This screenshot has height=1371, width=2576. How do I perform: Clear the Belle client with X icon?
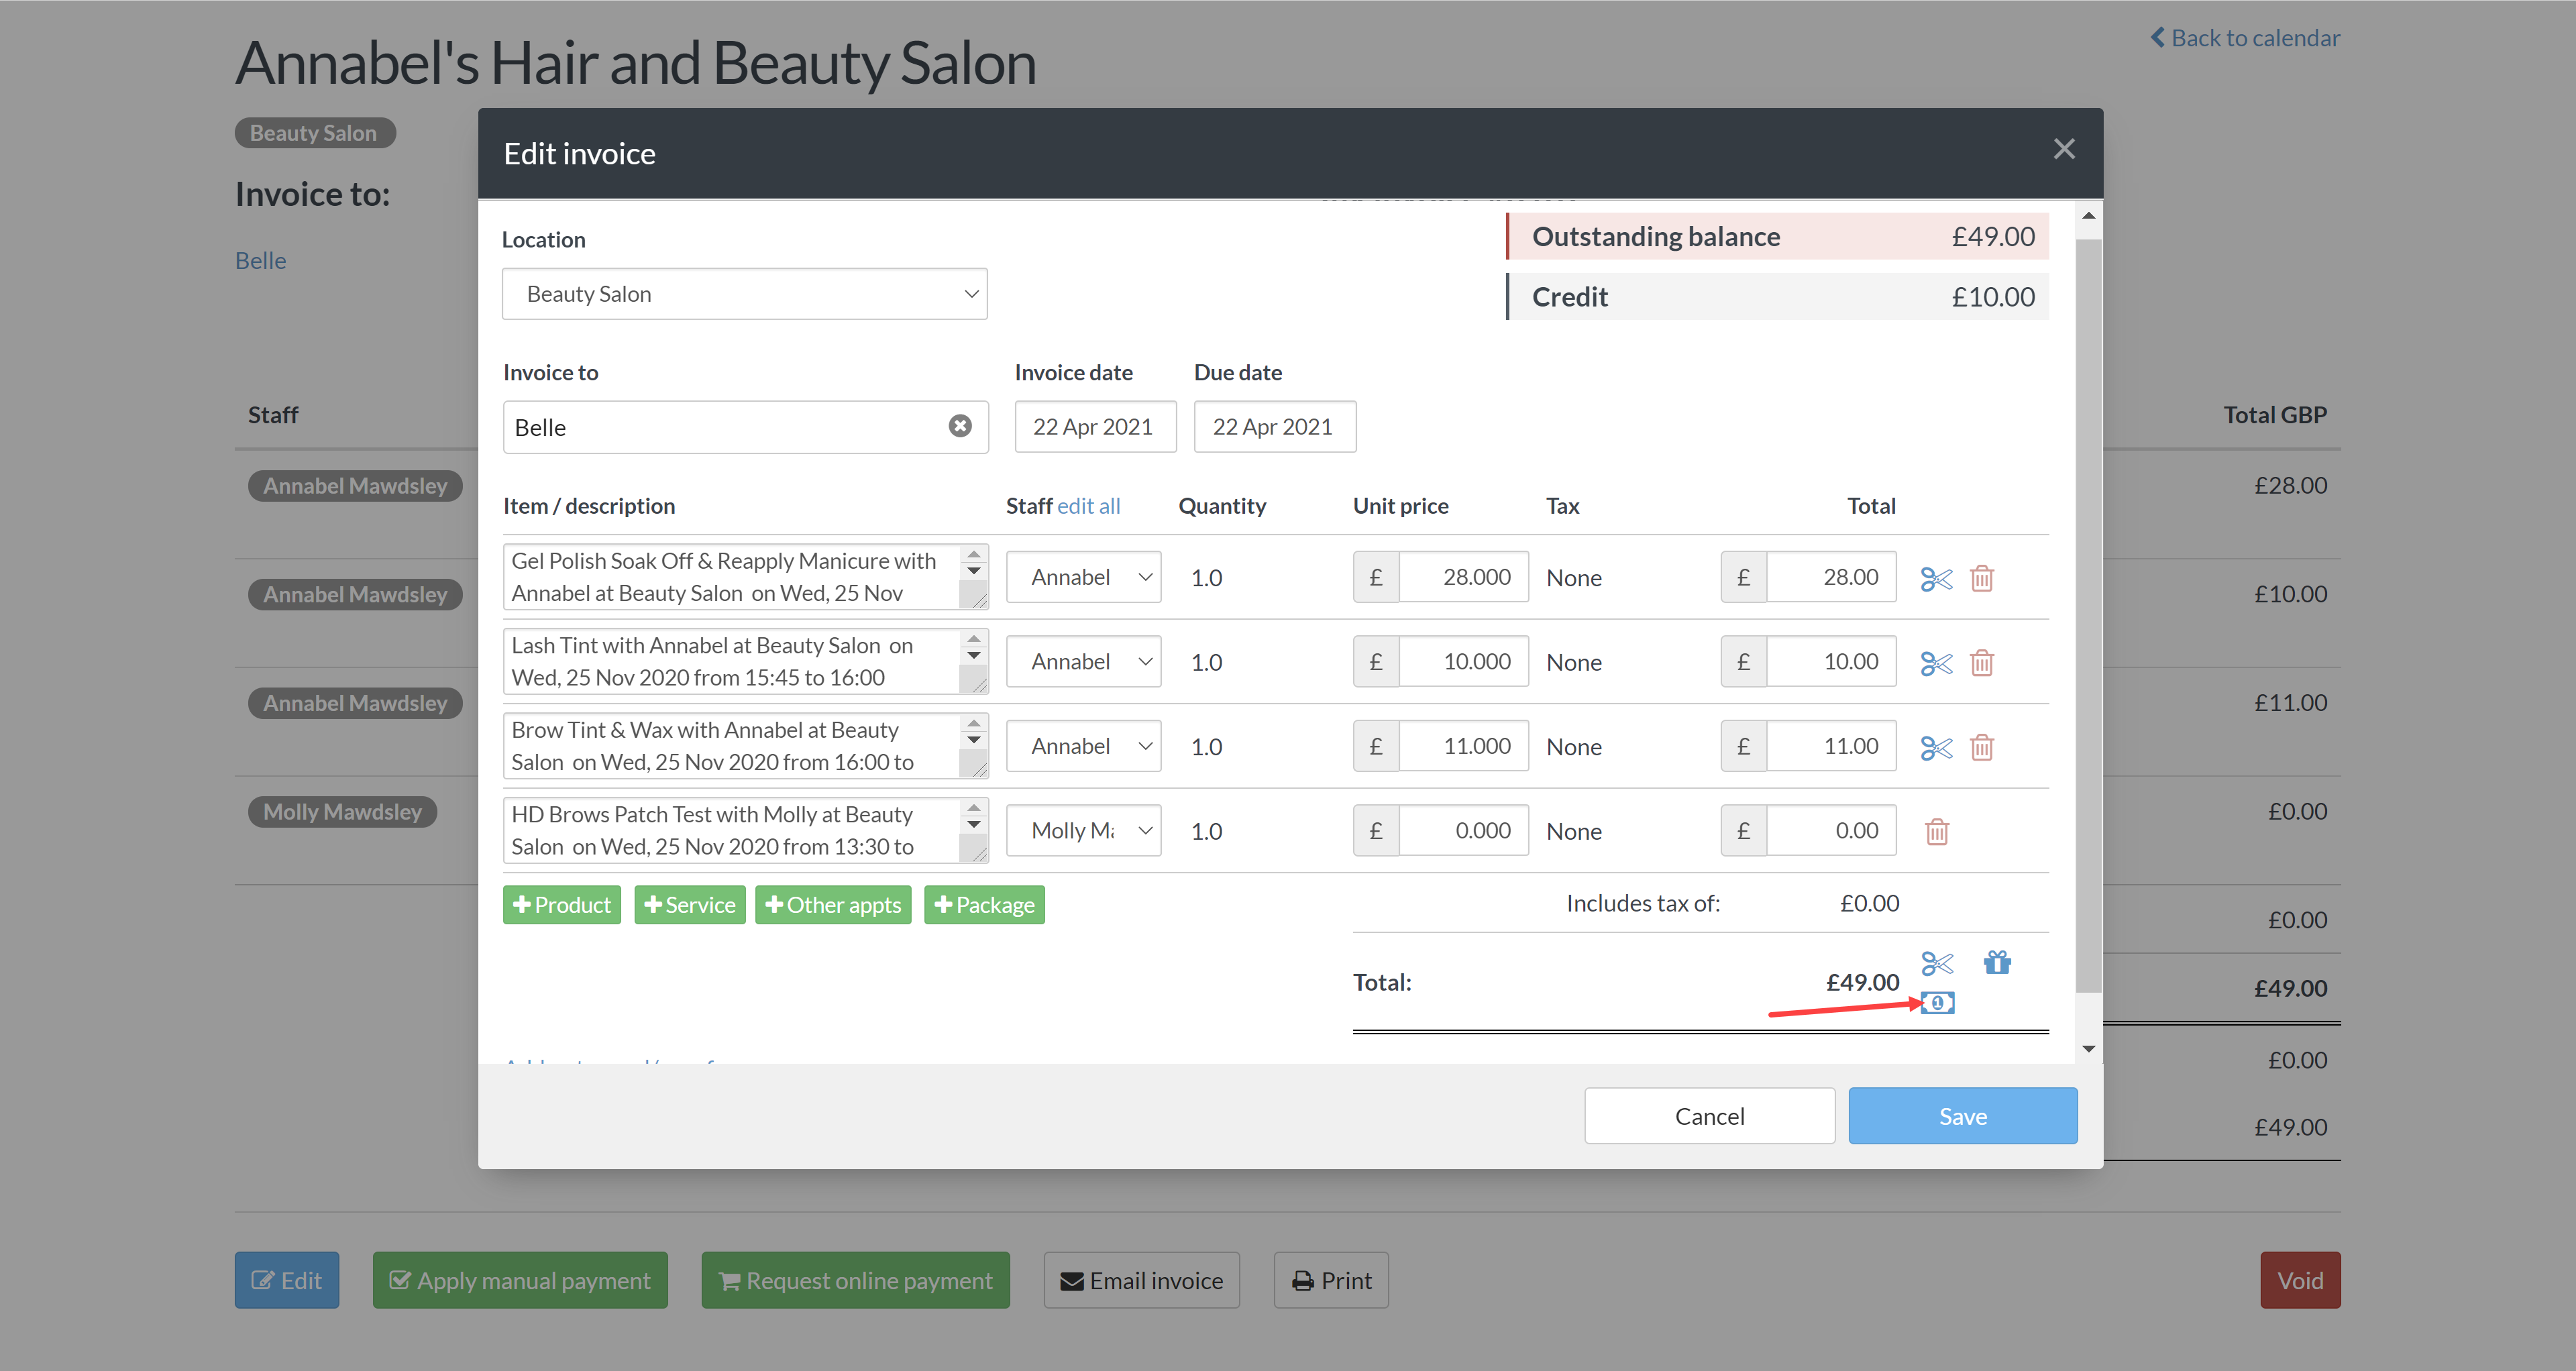coord(959,426)
